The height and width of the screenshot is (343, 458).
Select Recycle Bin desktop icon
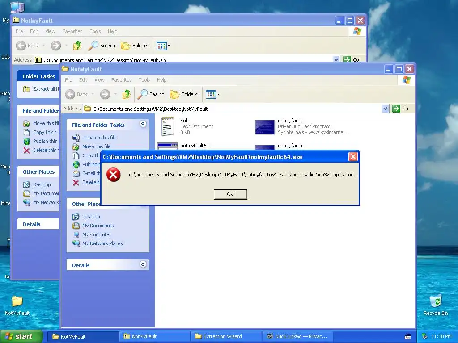[436, 305]
